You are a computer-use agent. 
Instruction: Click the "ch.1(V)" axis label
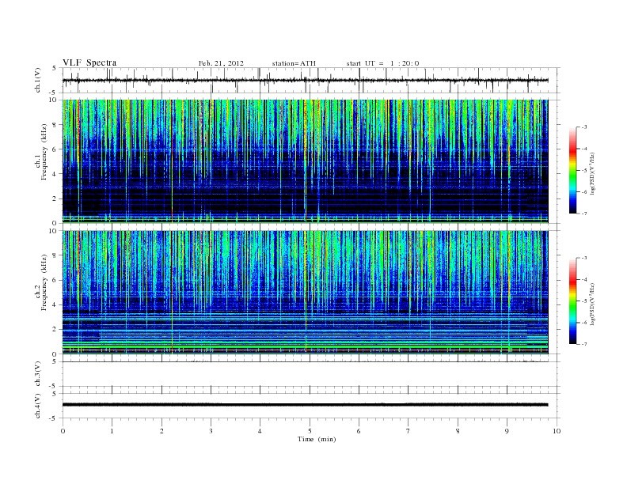point(38,80)
